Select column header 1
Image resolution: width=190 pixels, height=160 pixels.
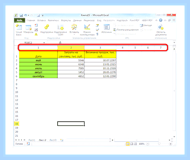38,48
